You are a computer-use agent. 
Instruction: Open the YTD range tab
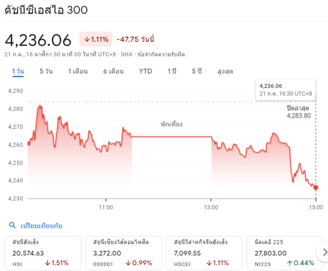(x=146, y=71)
